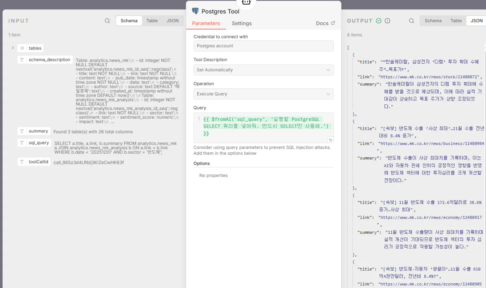Screen dimensions: 486x288
Task: Switch the OUTPUT panel to Table view
Action: tap(456, 21)
